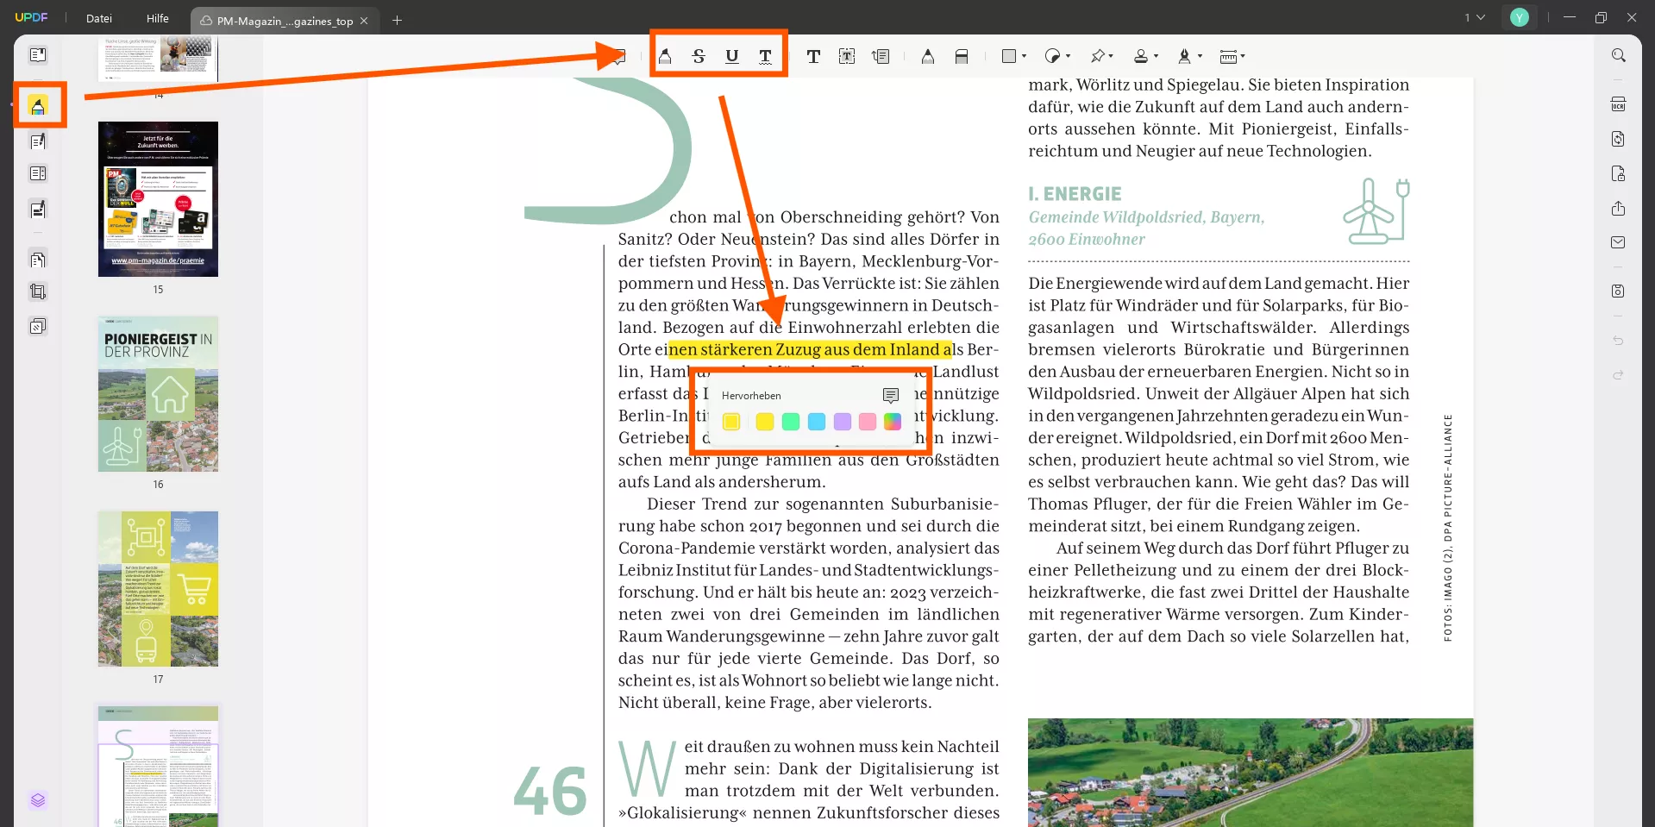
Task: Pick the green highlight color
Action: point(791,422)
